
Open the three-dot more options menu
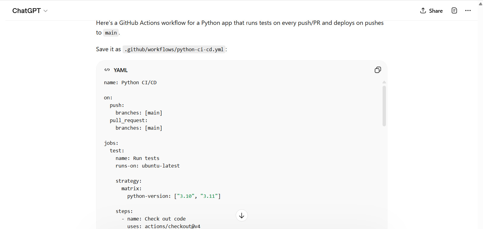click(468, 11)
